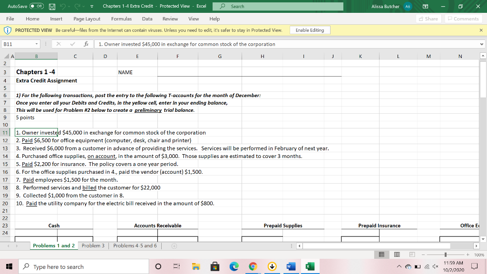Image resolution: width=487 pixels, height=274 pixels.
Task: Click the Insert Function fx icon
Action: (x=86, y=44)
